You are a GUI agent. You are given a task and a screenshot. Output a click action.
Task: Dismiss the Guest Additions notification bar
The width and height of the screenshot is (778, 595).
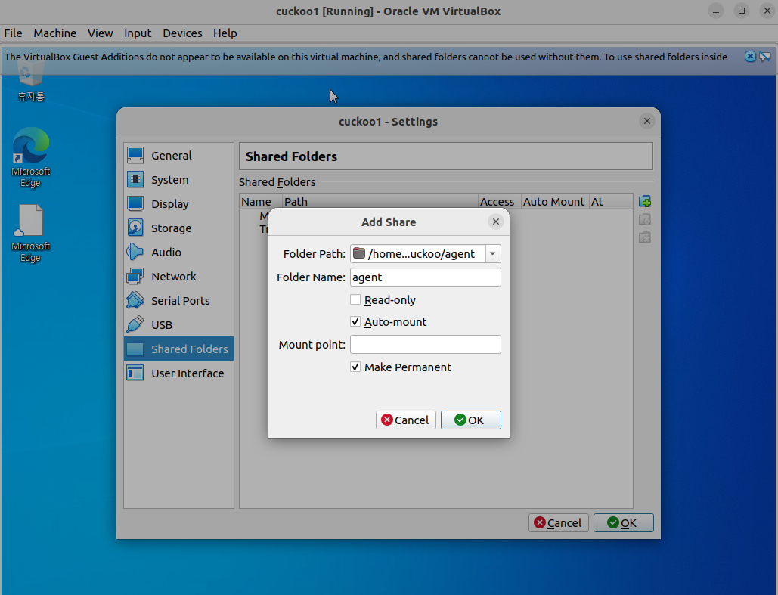(750, 57)
